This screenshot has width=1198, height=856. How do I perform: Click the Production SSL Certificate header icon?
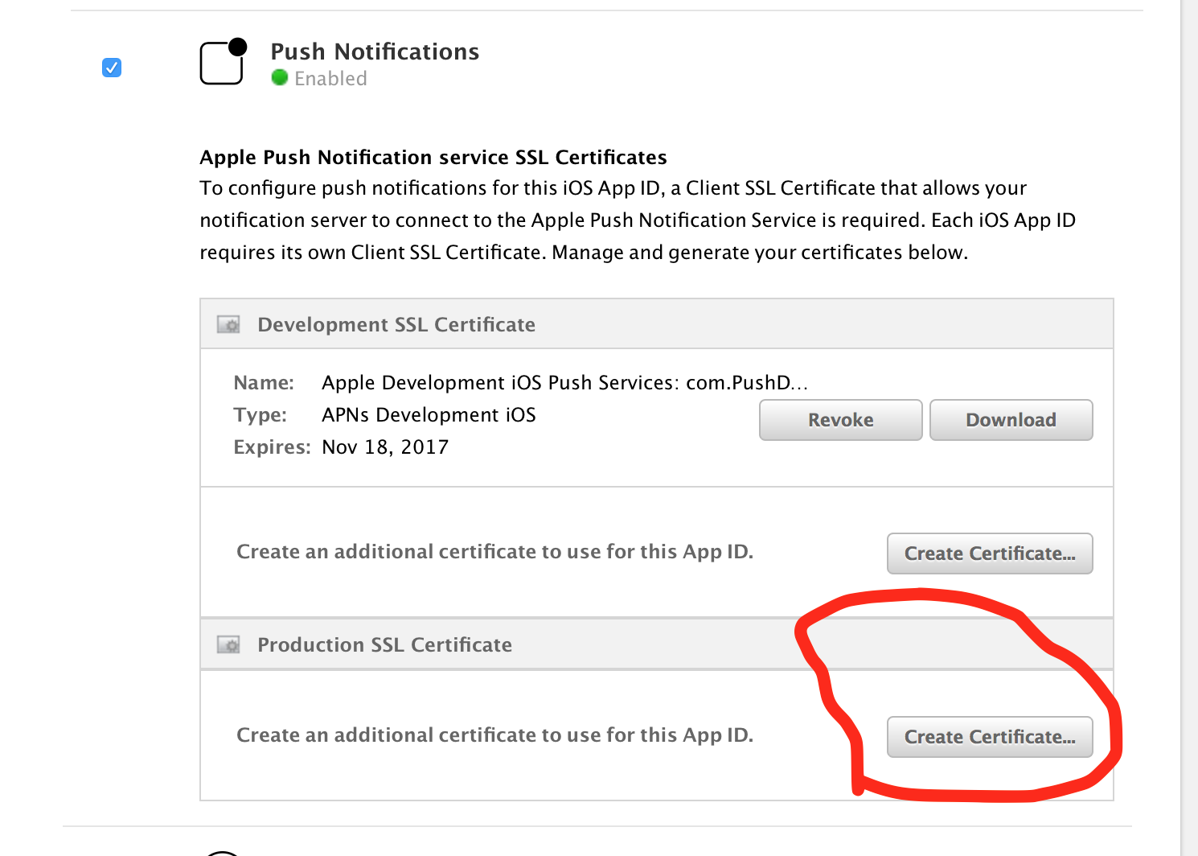tap(229, 645)
